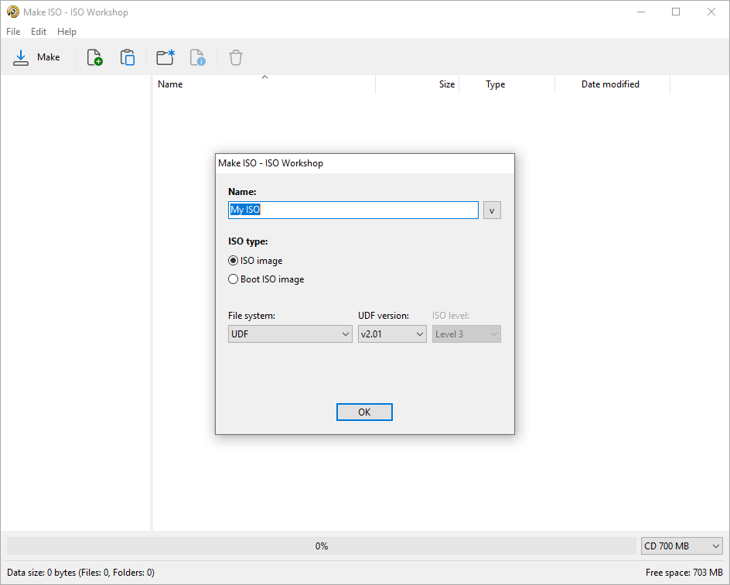Select the My ISO name field

coord(353,210)
